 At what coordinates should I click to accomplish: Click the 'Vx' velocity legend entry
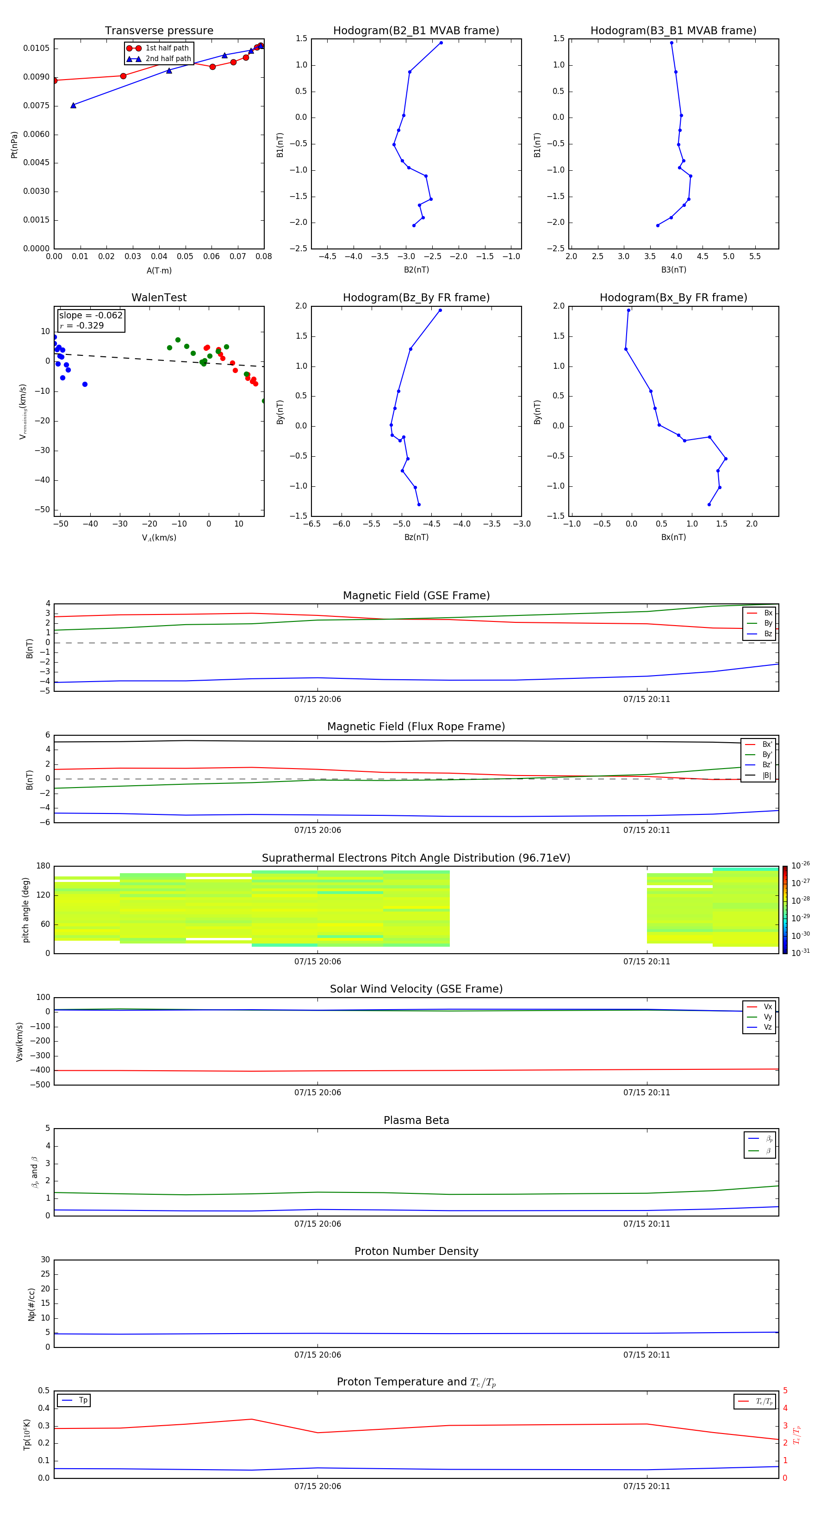pos(759,1006)
